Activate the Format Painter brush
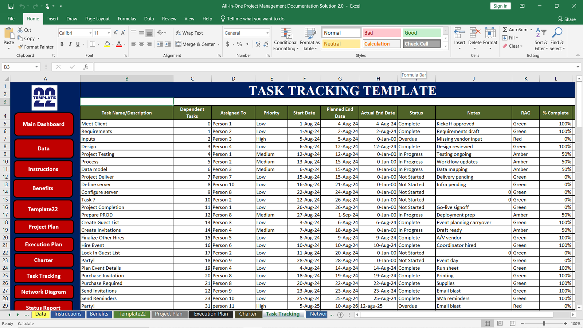This screenshot has width=583, height=328. (x=20, y=47)
